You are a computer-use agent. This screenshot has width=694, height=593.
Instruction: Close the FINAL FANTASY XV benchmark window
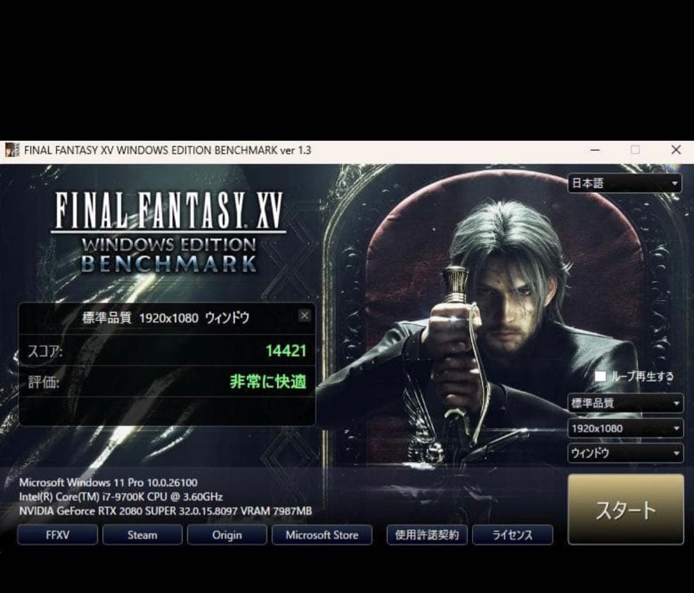click(x=675, y=150)
